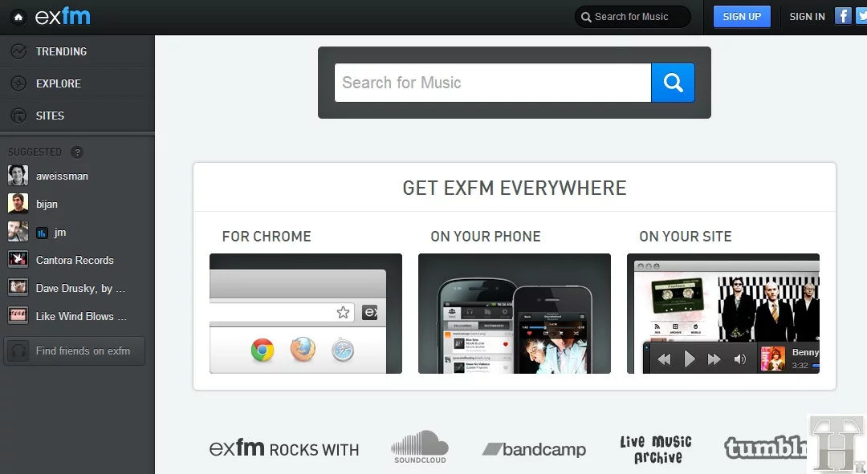This screenshot has width=867, height=474.
Task: Open Dave Drusky suggestion
Action: 80,289
